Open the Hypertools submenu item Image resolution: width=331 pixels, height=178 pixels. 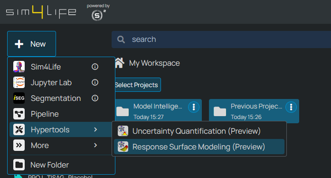pos(61,129)
